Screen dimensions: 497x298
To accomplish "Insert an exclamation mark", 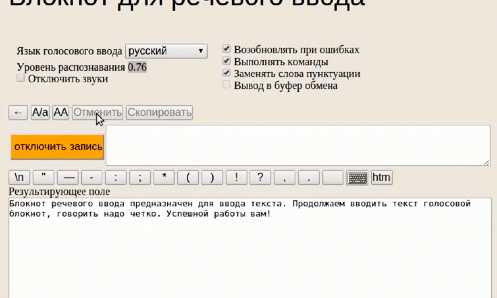I will [236, 177].
